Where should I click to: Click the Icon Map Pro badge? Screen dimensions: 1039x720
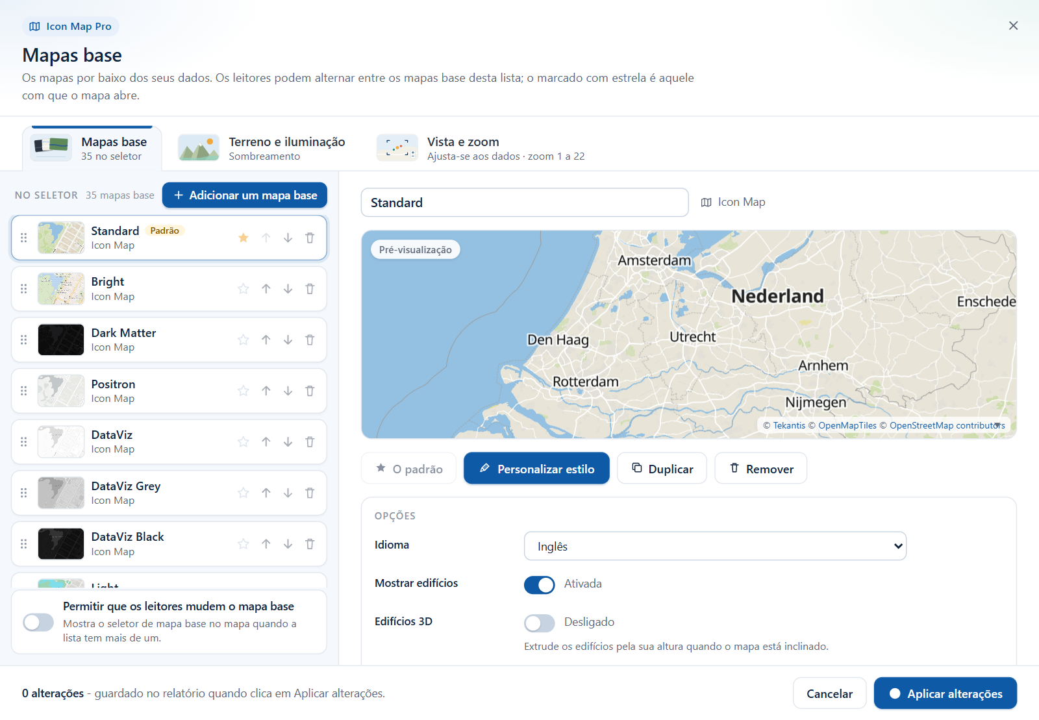pos(71,27)
